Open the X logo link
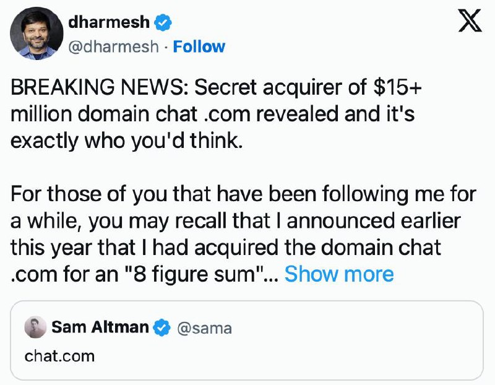 pos(470,20)
